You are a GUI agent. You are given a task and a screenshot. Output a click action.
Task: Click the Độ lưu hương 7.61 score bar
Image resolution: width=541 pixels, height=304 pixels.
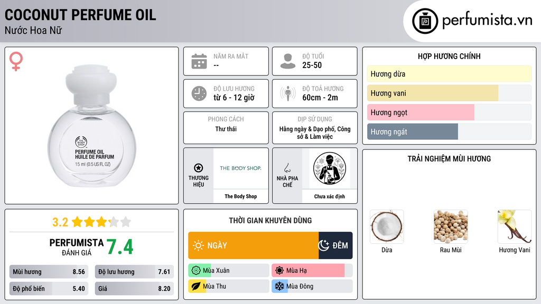(x=134, y=272)
